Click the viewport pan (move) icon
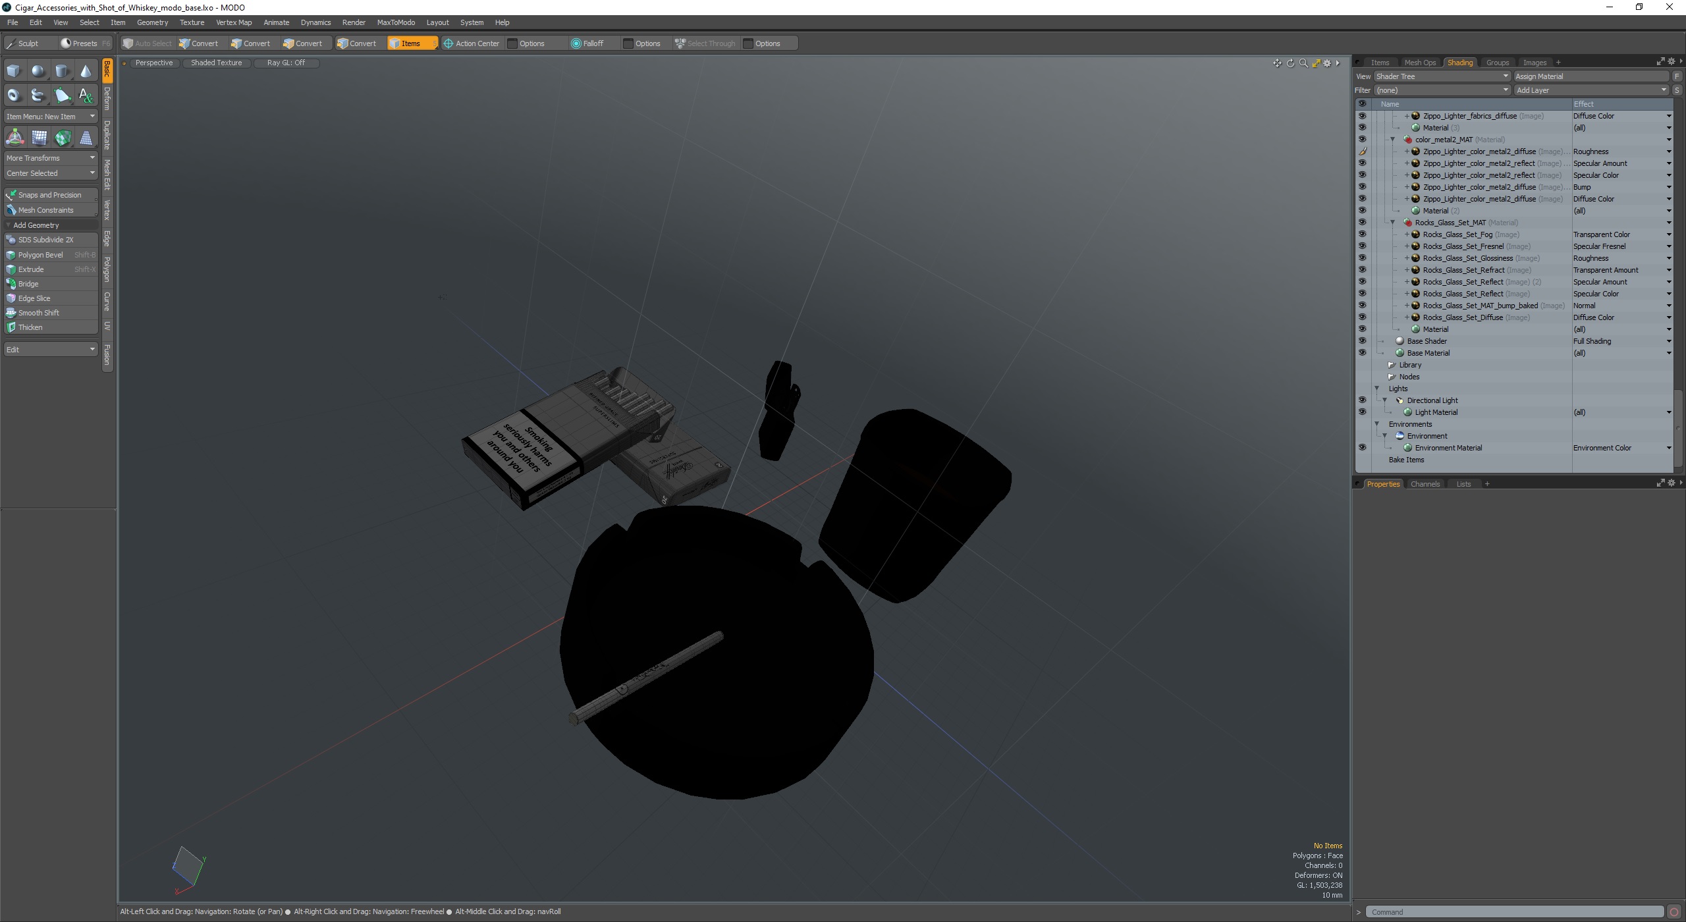The image size is (1686, 922). (x=1277, y=63)
